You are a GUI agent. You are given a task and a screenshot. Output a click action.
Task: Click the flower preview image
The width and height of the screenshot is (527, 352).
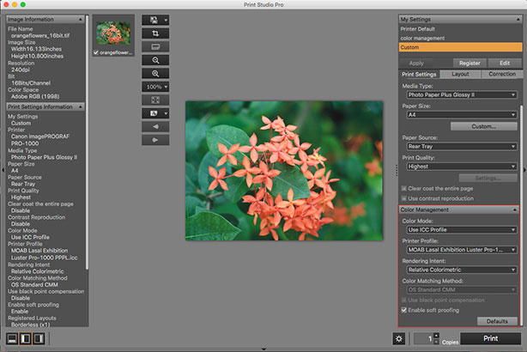(x=284, y=171)
